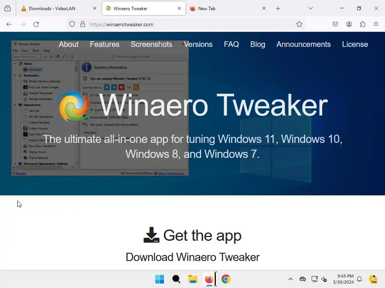Image resolution: width=385 pixels, height=288 pixels.
Task: Click the Donate link in app screenshot
Action: (x=21, y=173)
